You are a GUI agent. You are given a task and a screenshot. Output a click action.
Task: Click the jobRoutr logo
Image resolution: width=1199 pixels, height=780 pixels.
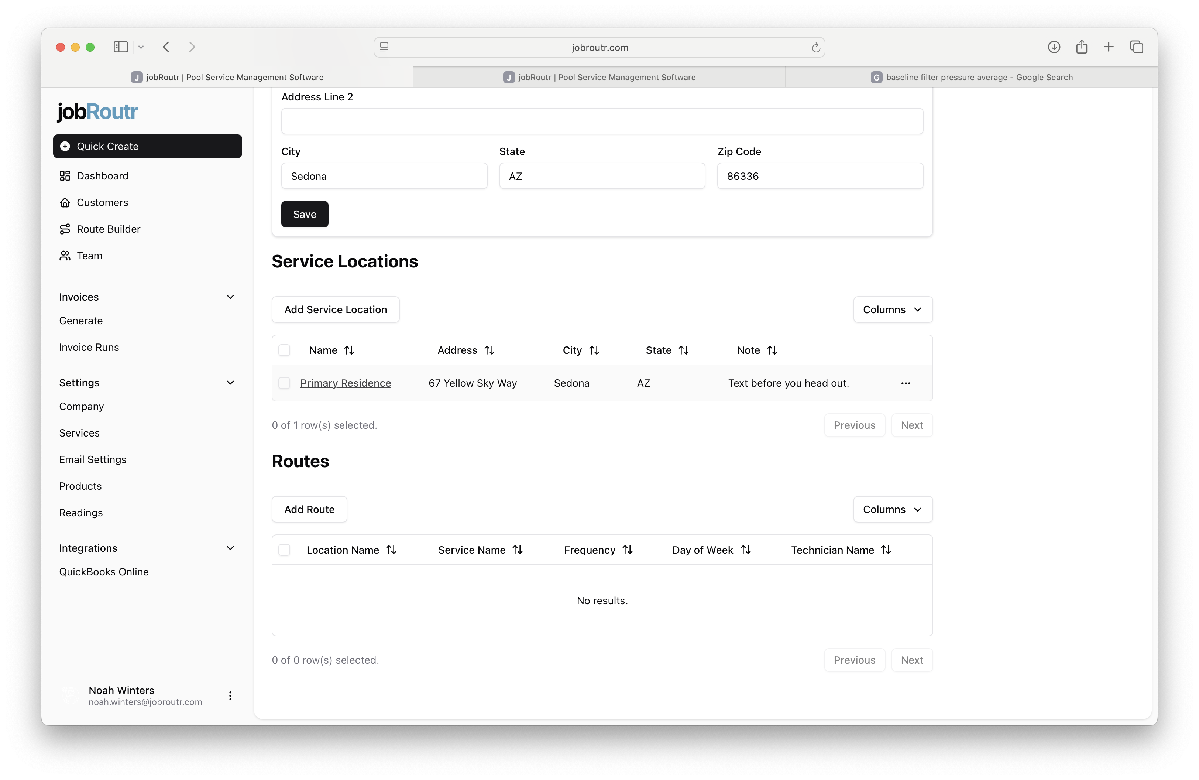point(97,112)
